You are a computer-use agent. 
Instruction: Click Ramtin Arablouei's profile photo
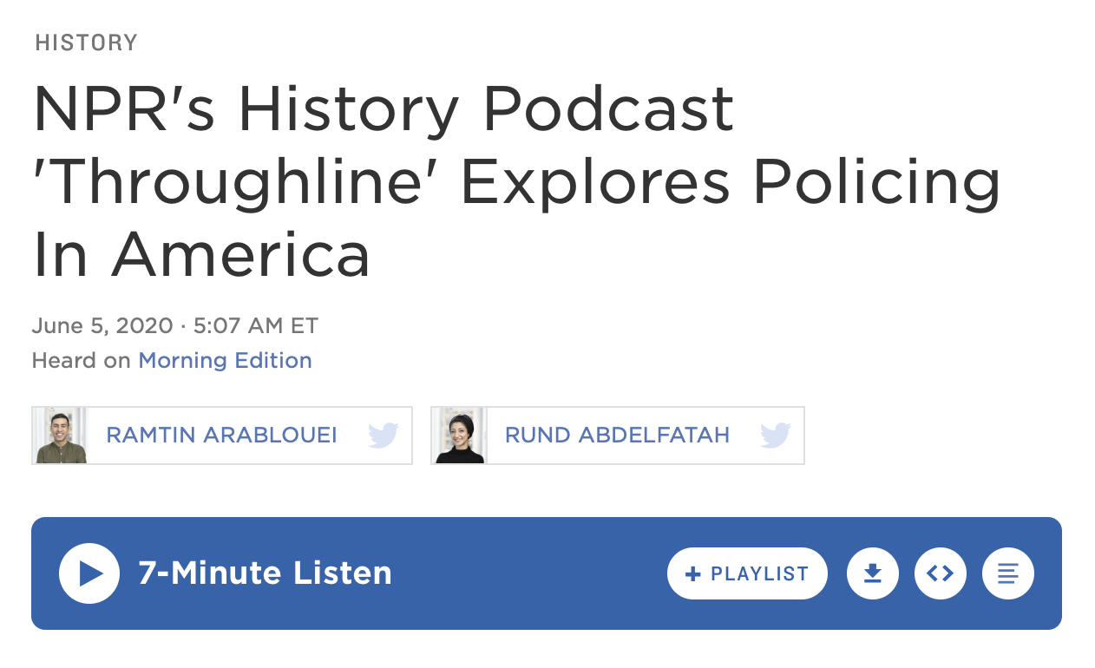(61, 436)
